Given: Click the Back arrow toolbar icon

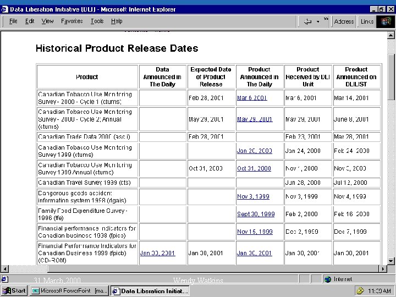Looking at the screenshot, I should (307, 21).
